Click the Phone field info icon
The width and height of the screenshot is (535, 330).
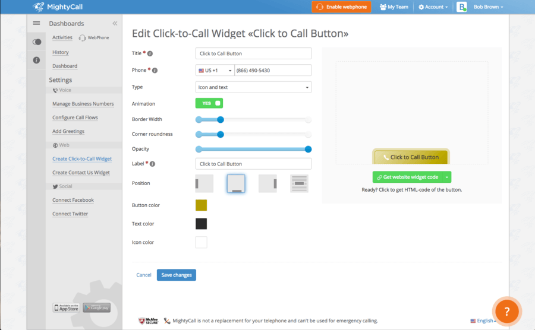[155, 71]
